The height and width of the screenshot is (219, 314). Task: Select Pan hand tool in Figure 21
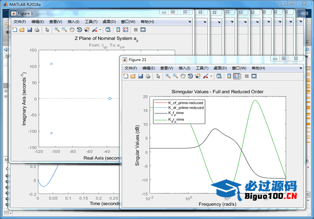coord(183,76)
